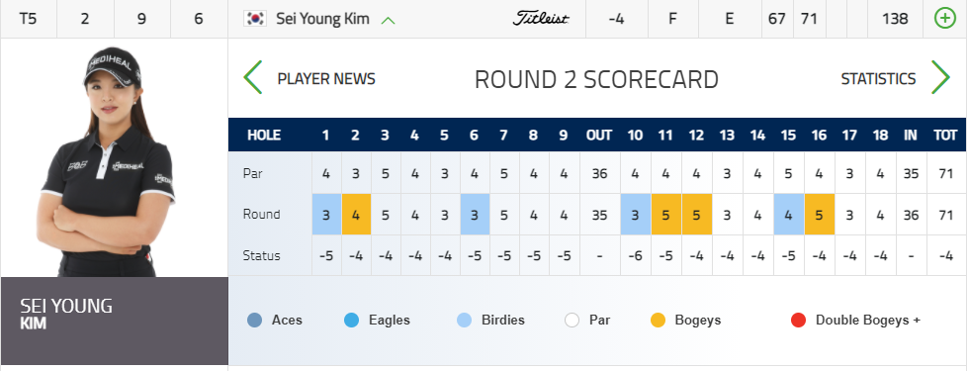Go to next panel with right green arrow
Viewport: 969px width, 371px height.
[940, 77]
